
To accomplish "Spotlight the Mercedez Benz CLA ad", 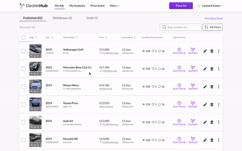I will (193, 69).
